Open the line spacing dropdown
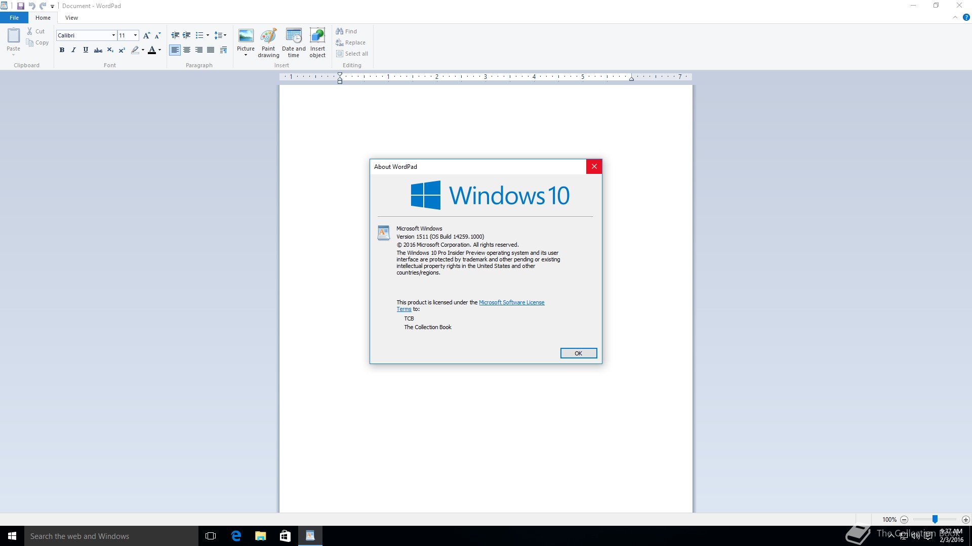 pos(220,35)
